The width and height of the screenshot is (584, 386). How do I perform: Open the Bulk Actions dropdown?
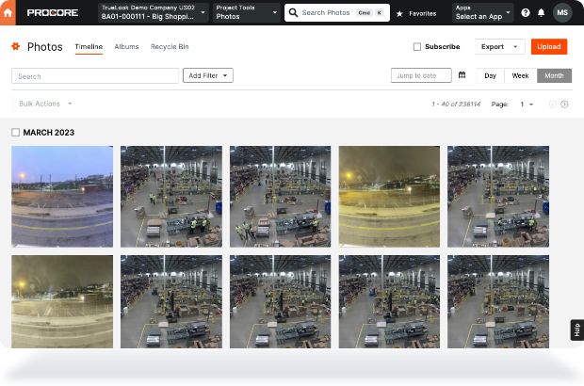tap(45, 104)
